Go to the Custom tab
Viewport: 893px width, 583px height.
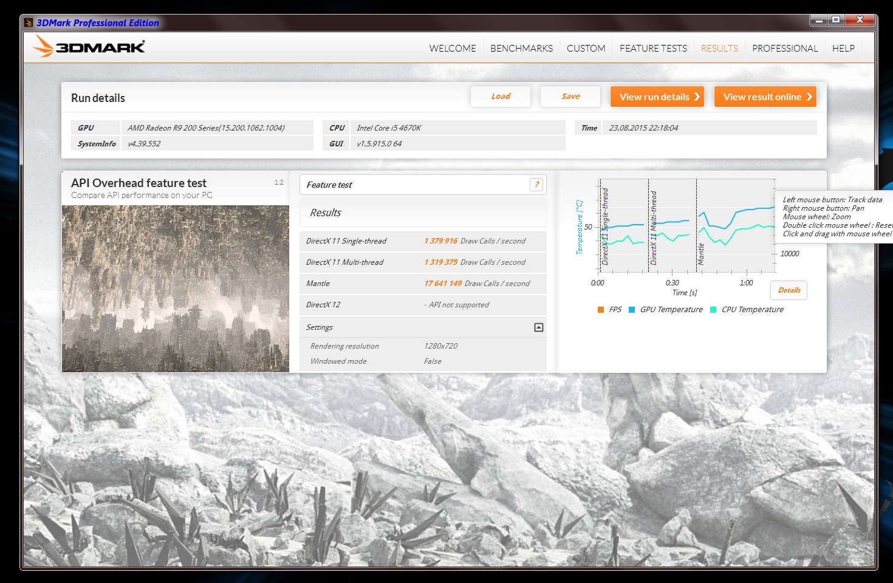coord(586,48)
